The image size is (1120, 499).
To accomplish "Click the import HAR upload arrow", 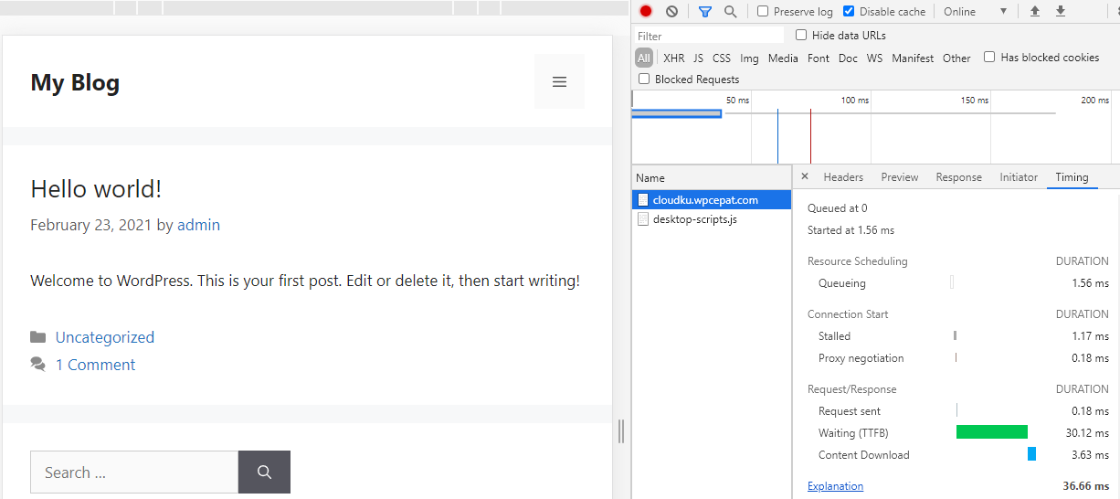I will [x=1035, y=12].
